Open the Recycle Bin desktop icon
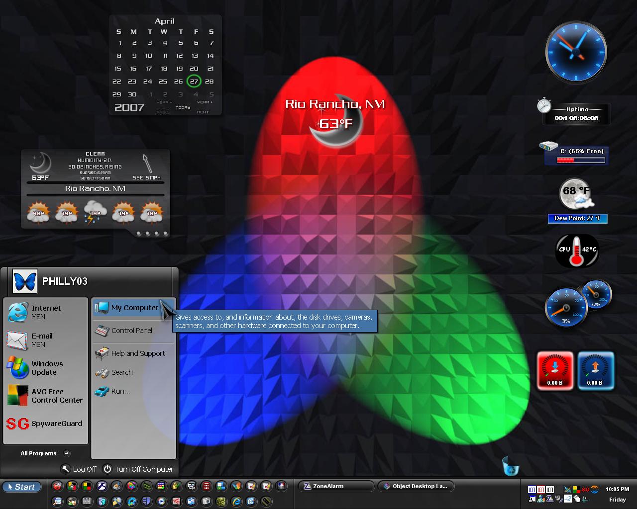Viewport: 637px width, 509px height. (511, 466)
